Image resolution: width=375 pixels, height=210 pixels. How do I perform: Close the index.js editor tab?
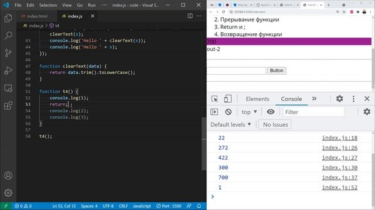pos(93,16)
